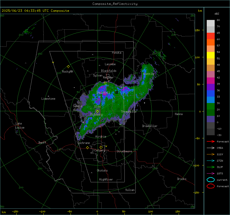Select the 18TS legend label
Viewport: 230px width, 215px height.
tap(220, 174)
